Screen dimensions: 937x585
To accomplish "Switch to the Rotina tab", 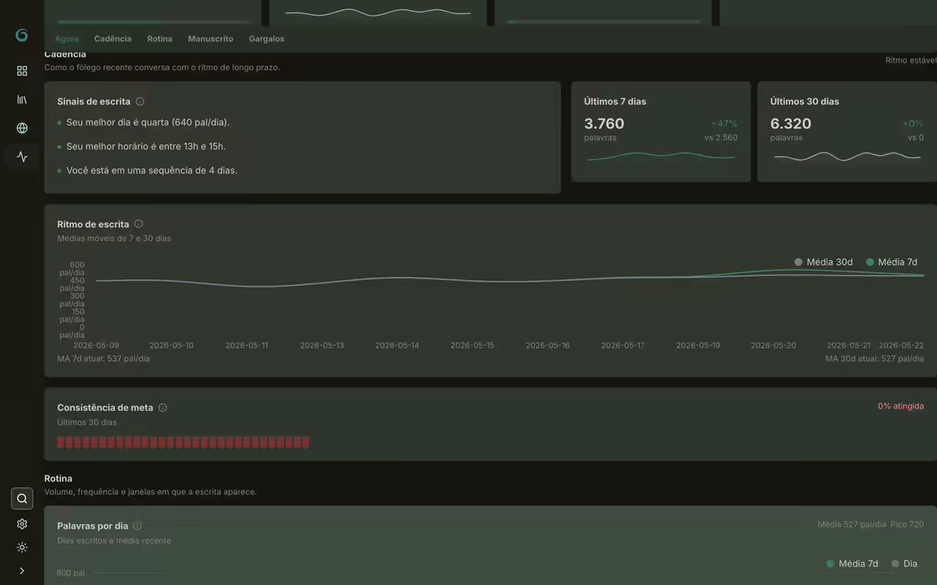I will (159, 39).
